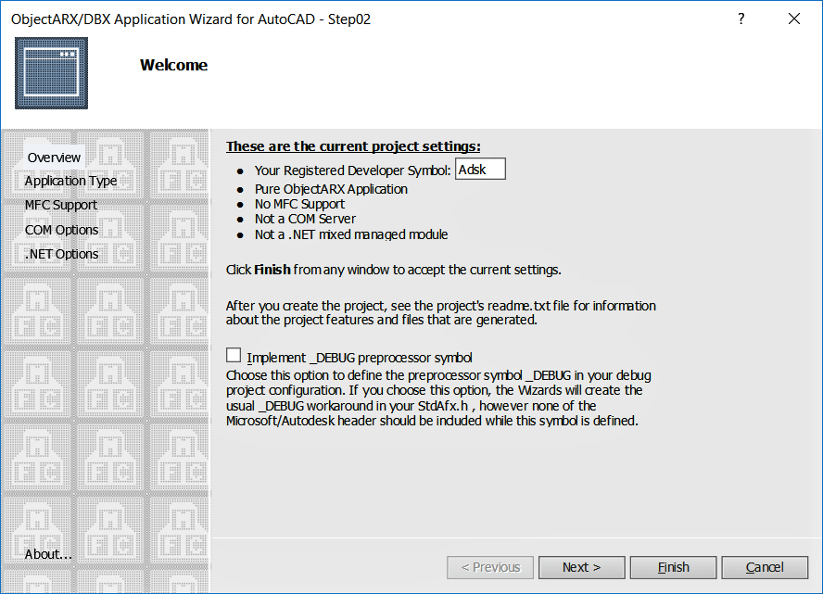Viewport: 823px width, 594px height.
Task: Switch to the MFC Support sidebar page
Action: [61, 205]
